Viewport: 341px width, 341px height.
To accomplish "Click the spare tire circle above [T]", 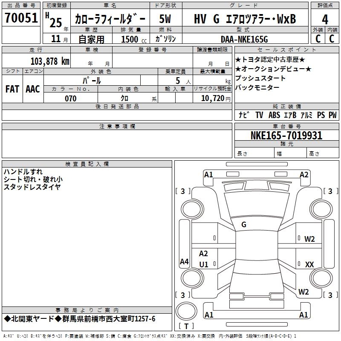I will 186,311.
